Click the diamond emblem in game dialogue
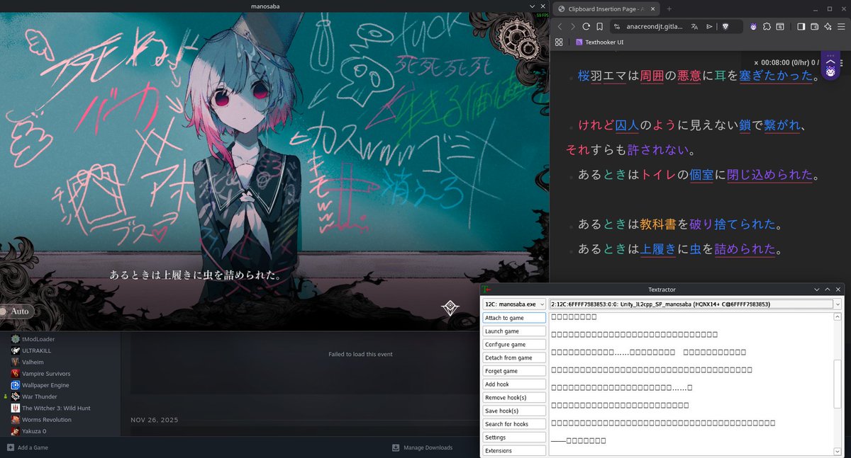This screenshot has width=851, height=458. point(450,307)
